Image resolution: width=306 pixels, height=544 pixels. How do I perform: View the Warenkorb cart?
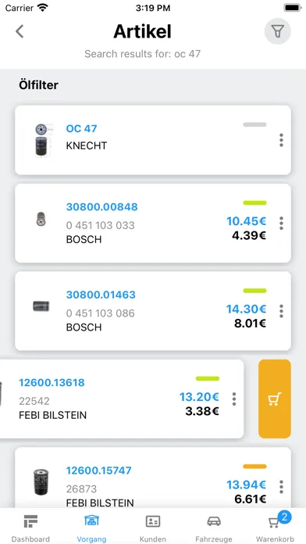tap(275, 528)
